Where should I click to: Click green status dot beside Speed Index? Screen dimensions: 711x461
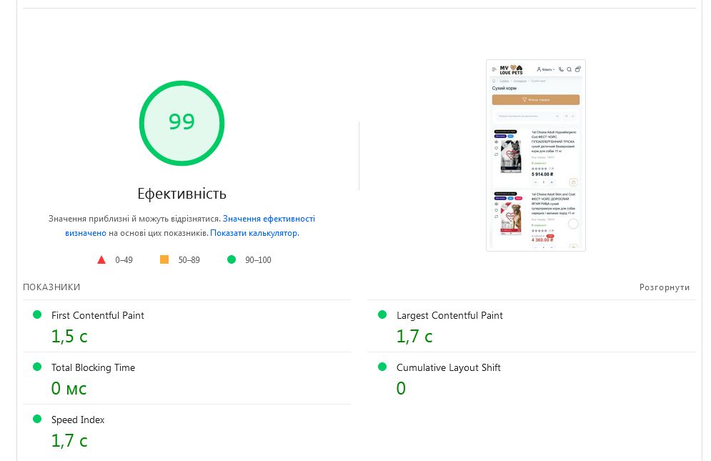point(37,420)
